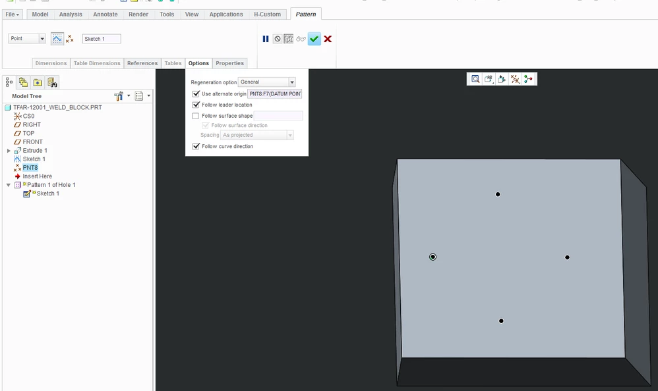The width and height of the screenshot is (658, 391).
Task: Click the Sketch 1 reference collector field
Action: (102, 39)
